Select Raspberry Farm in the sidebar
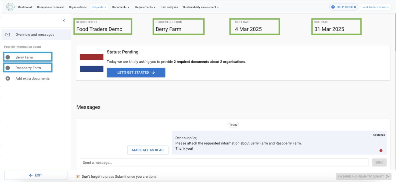Image resolution: width=397 pixels, height=182 pixels. 28,68
